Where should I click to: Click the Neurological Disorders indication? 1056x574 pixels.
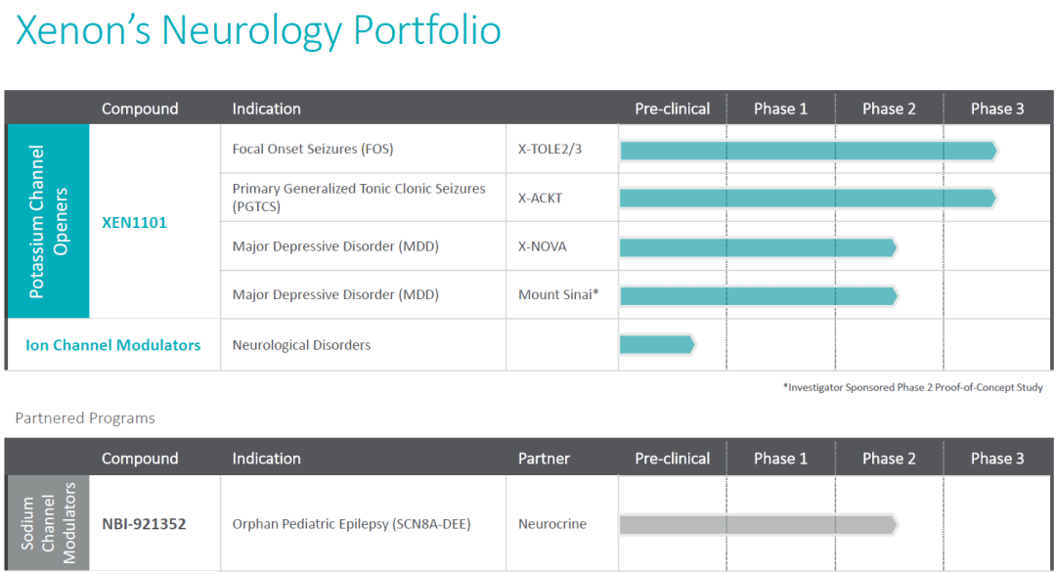tap(301, 345)
